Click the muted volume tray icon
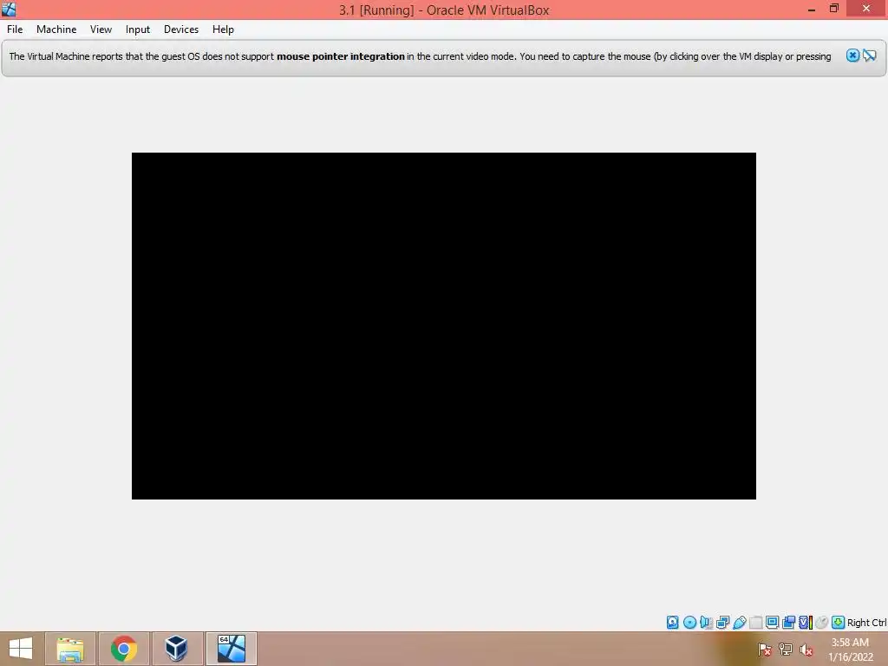Viewport: 888px width, 666px height. pos(806,650)
